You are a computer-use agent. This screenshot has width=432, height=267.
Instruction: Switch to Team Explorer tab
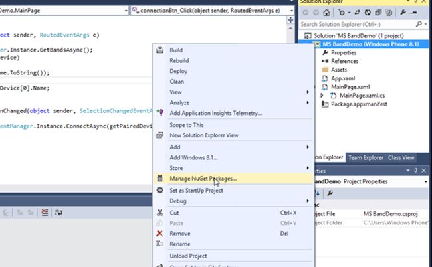click(366, 157)
